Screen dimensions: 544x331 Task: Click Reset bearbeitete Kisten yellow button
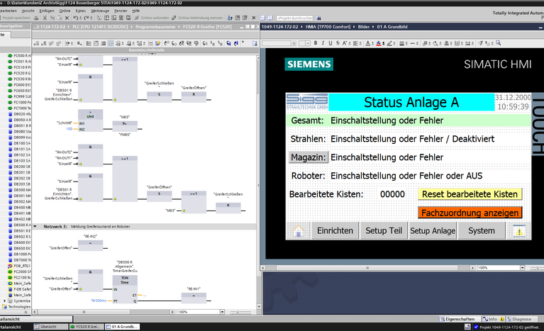pyautogui.click(x=470, y=194)
